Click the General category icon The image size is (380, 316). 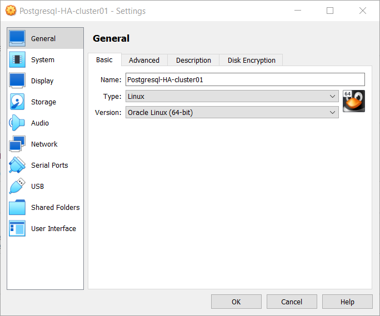click(17, 39)
